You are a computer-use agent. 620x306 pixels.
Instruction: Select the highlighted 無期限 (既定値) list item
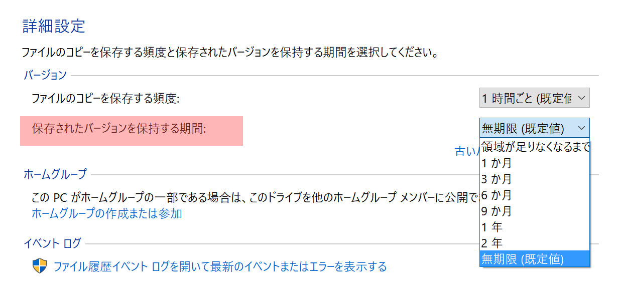point(535,259)
